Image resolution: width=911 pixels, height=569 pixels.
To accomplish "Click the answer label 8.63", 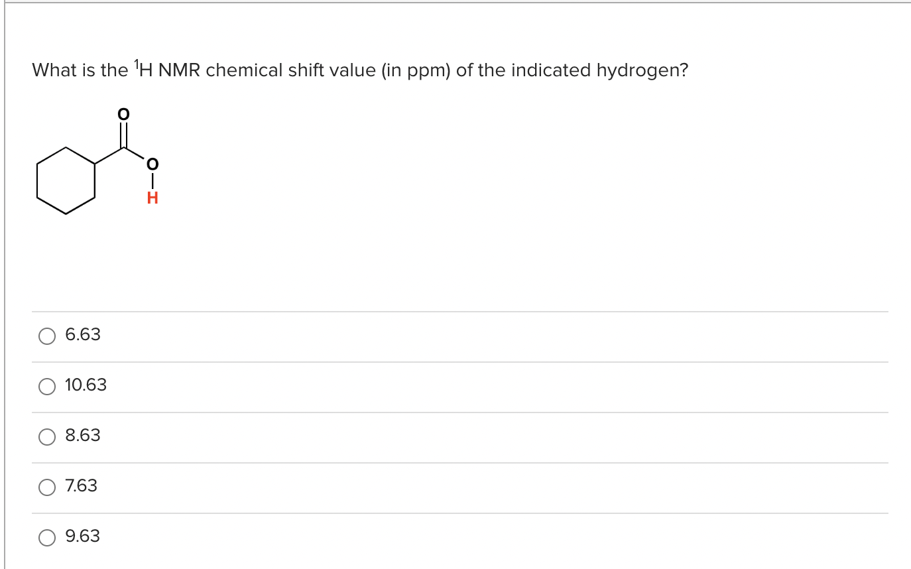I will [x=82, y=436].
